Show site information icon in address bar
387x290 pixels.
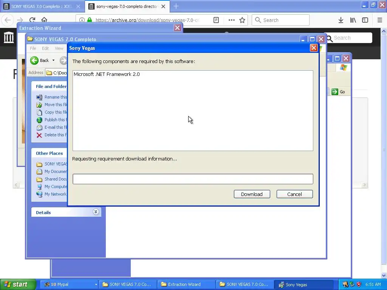tap(82, 20)
